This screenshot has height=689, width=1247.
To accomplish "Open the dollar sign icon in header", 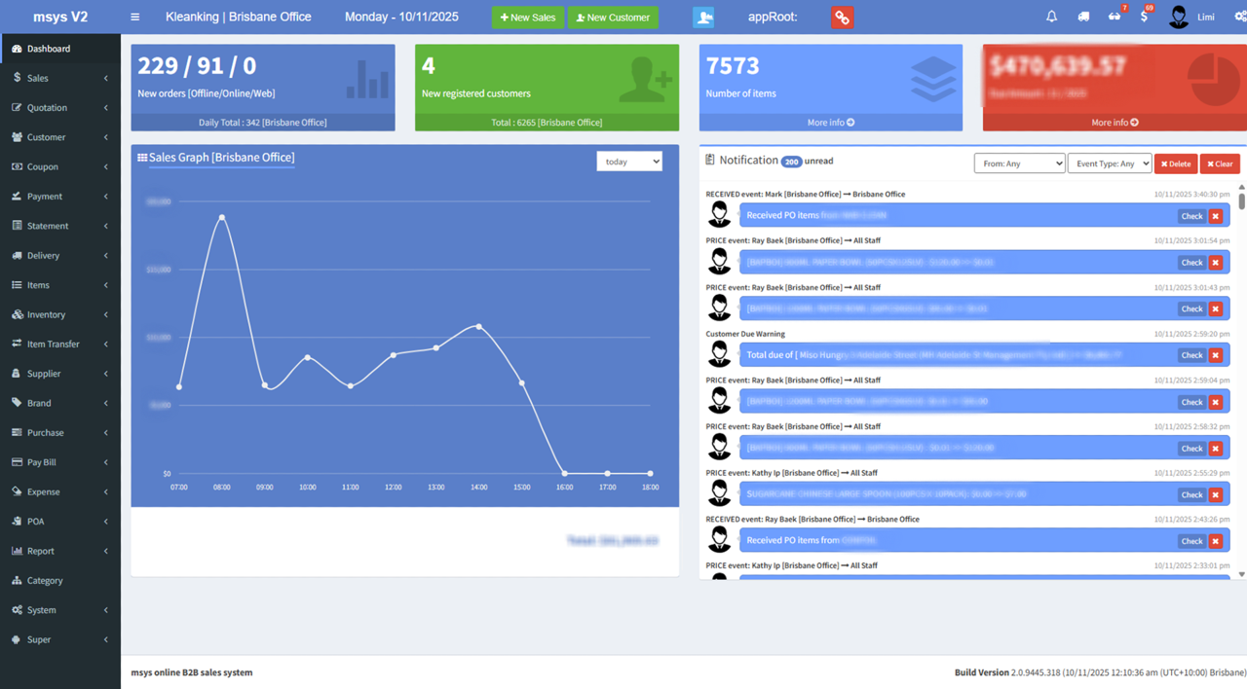I will pyautogui.click(x=1144, y=17).
